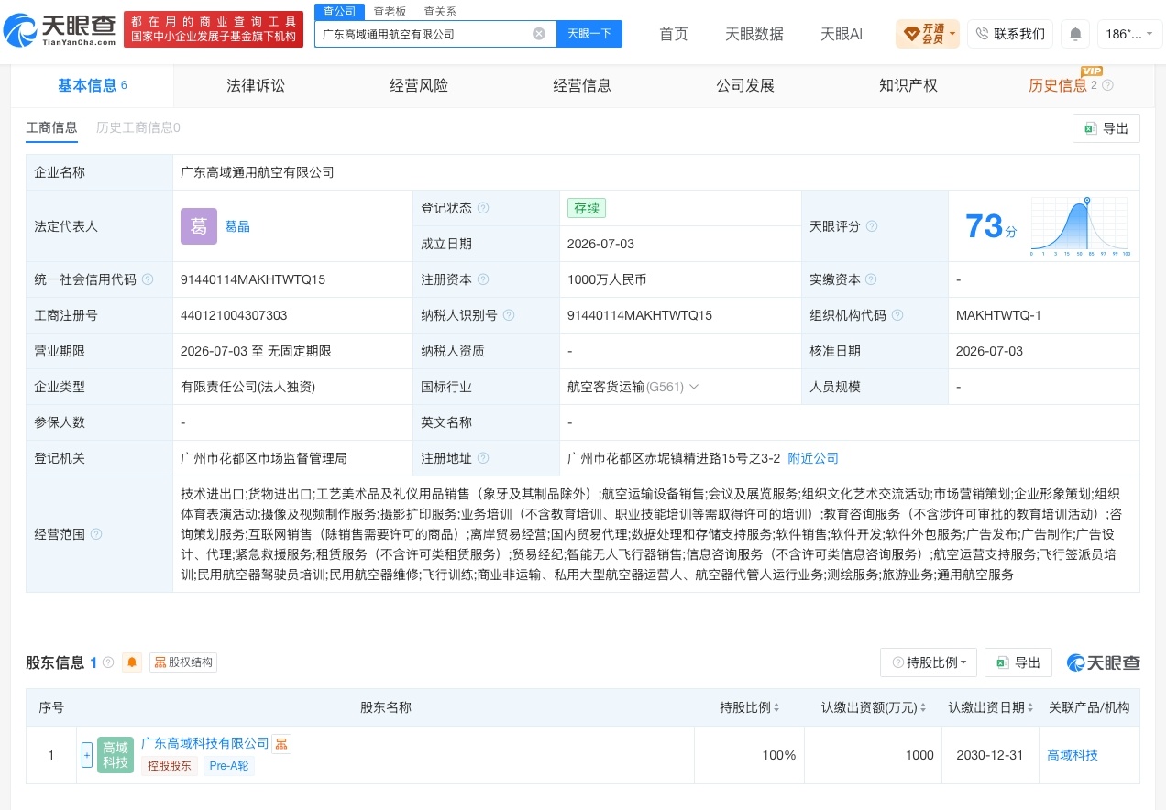Click the help icon next to 天眼评分
The width and height of the screenshot is (1166, 810).
coord(872,226)
